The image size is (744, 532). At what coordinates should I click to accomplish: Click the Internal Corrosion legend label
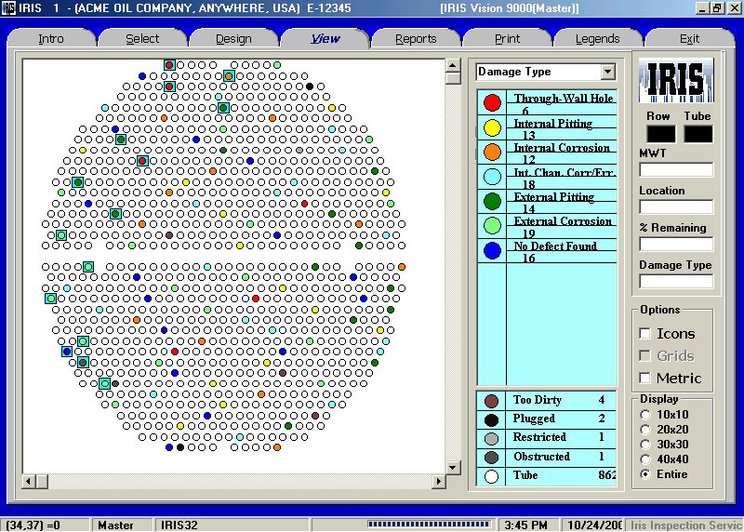click(562, 148)
